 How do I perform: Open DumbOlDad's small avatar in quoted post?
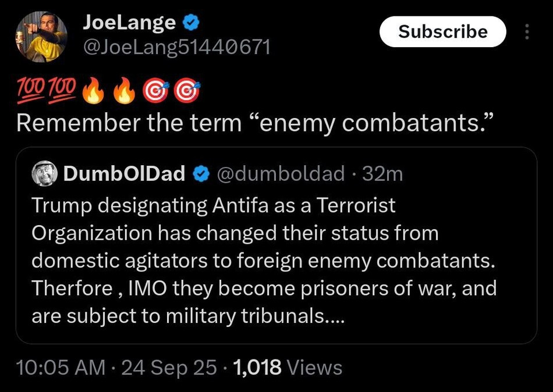tap(44, 173)
